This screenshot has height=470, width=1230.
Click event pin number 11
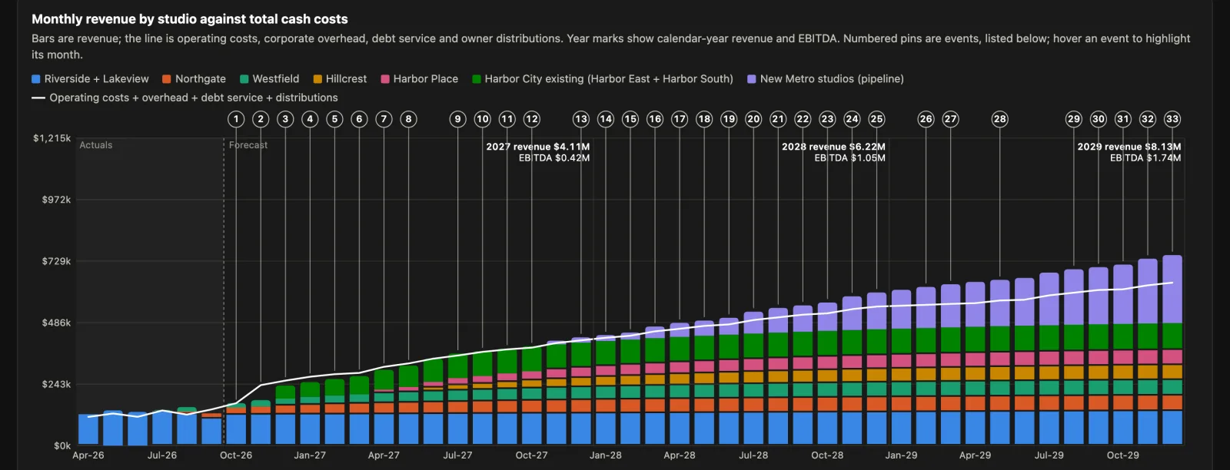point(507,119)
